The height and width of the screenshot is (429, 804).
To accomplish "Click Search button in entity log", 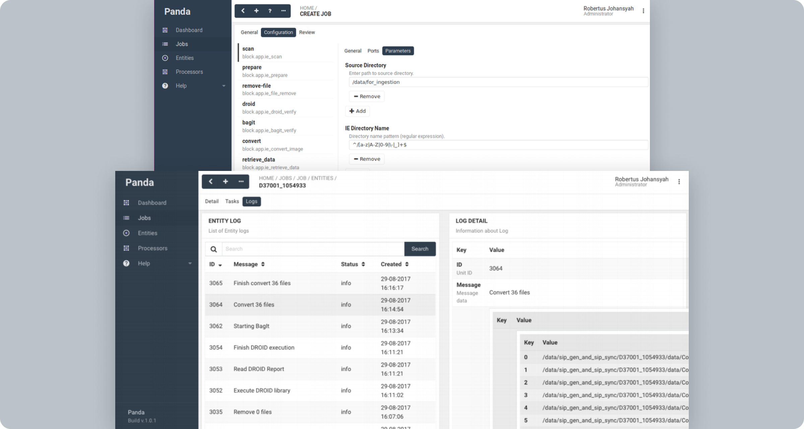I will [x=420, y=249].
